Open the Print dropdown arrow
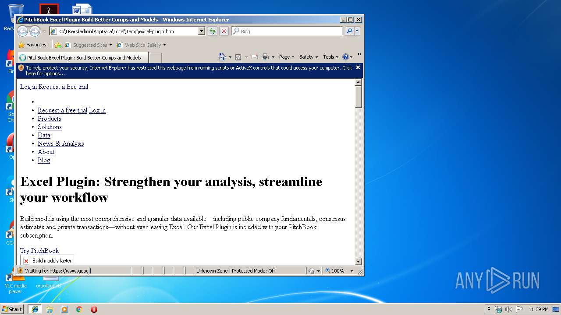This screenshot has width=561, height=315. [273, 57]
